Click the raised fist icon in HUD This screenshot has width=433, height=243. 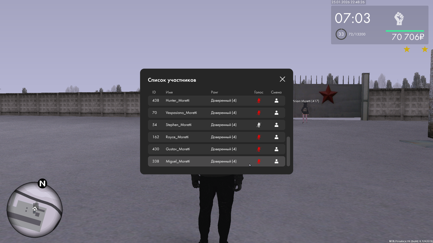pos(399,19)
